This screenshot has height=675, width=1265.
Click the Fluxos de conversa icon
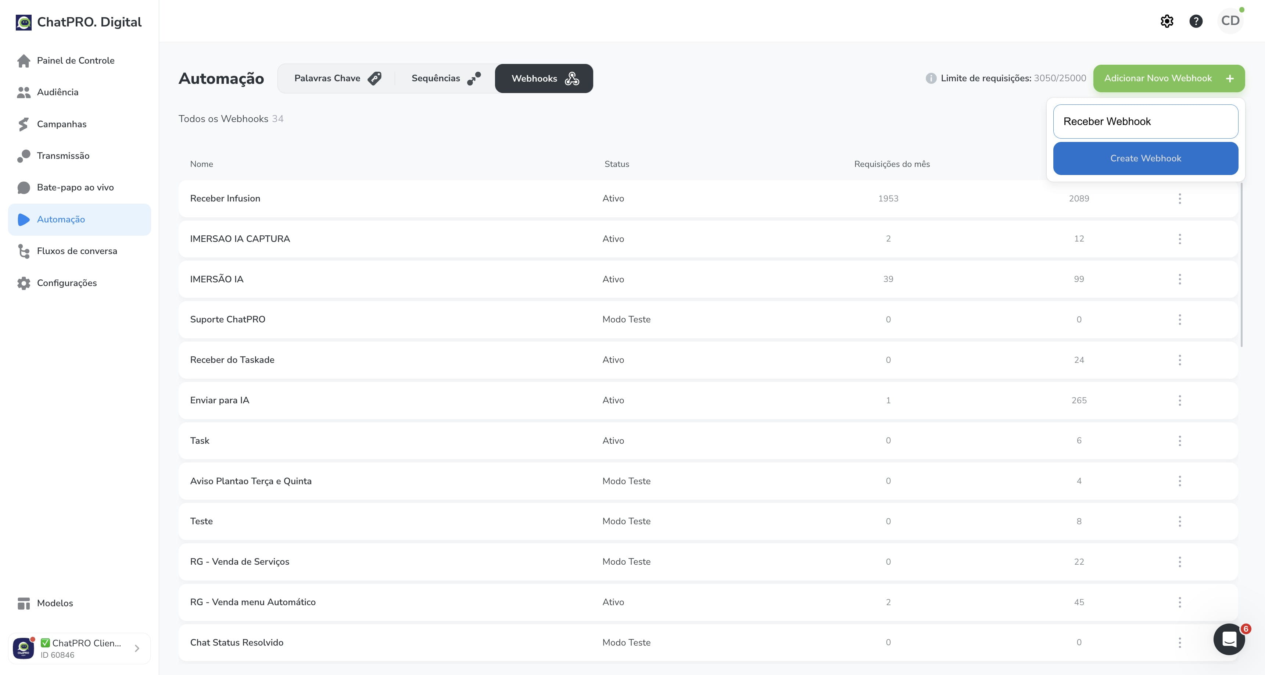(24, 251)
